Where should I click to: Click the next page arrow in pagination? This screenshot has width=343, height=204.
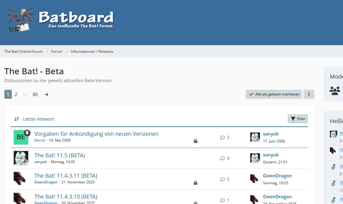46,95
